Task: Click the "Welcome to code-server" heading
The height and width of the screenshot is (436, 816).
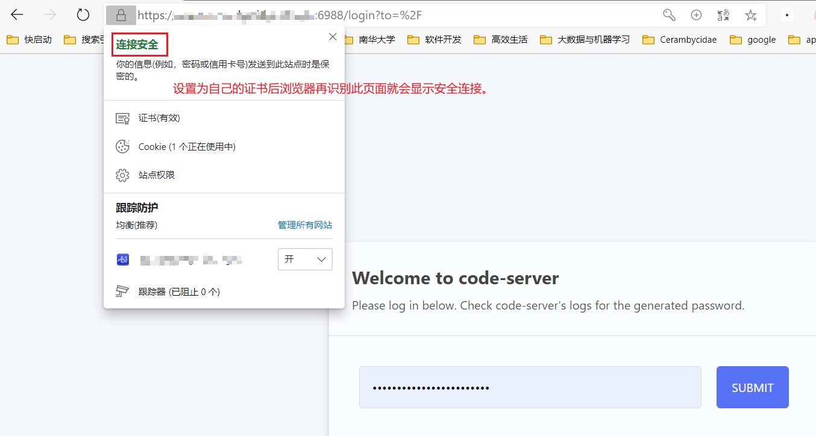Action: (456, 278)
